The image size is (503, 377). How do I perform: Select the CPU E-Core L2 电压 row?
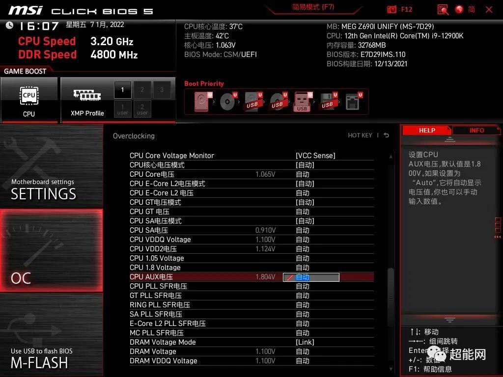tap(251, 192)
